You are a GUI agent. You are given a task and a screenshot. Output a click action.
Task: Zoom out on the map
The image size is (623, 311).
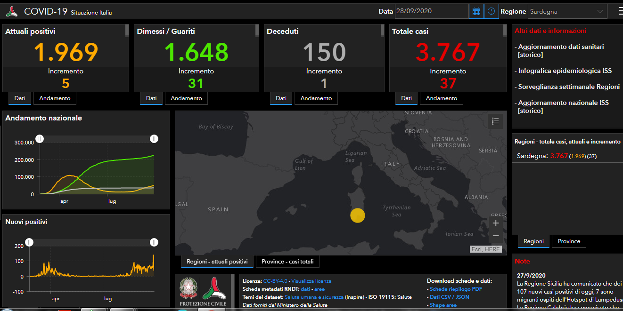495,236
